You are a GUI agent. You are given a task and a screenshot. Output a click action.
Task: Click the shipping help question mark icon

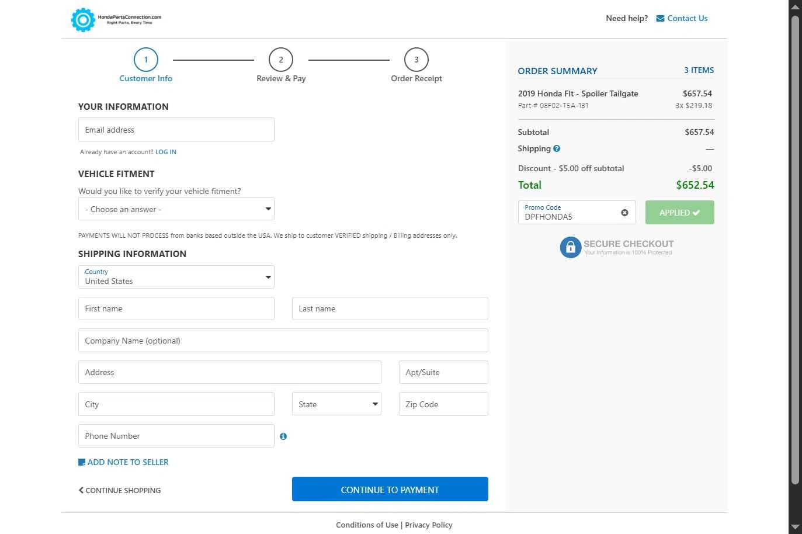(x=557, y=148)
